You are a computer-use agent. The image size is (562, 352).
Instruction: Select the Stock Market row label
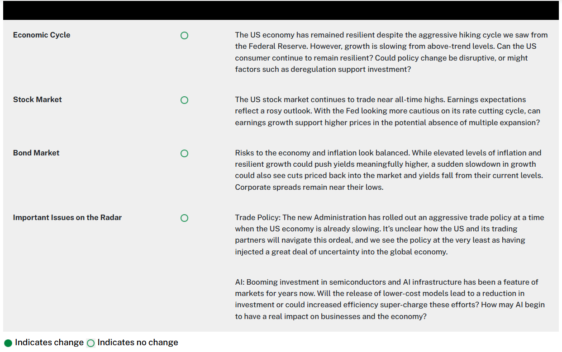click(38, 99)
